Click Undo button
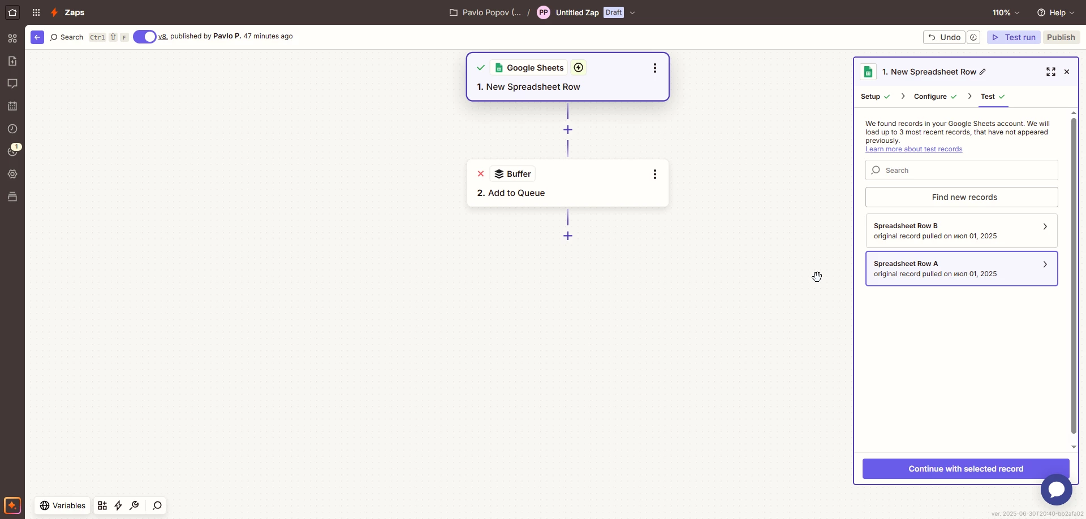The height and width of the screenshot is (519, 1086). (x=944, y=37)
